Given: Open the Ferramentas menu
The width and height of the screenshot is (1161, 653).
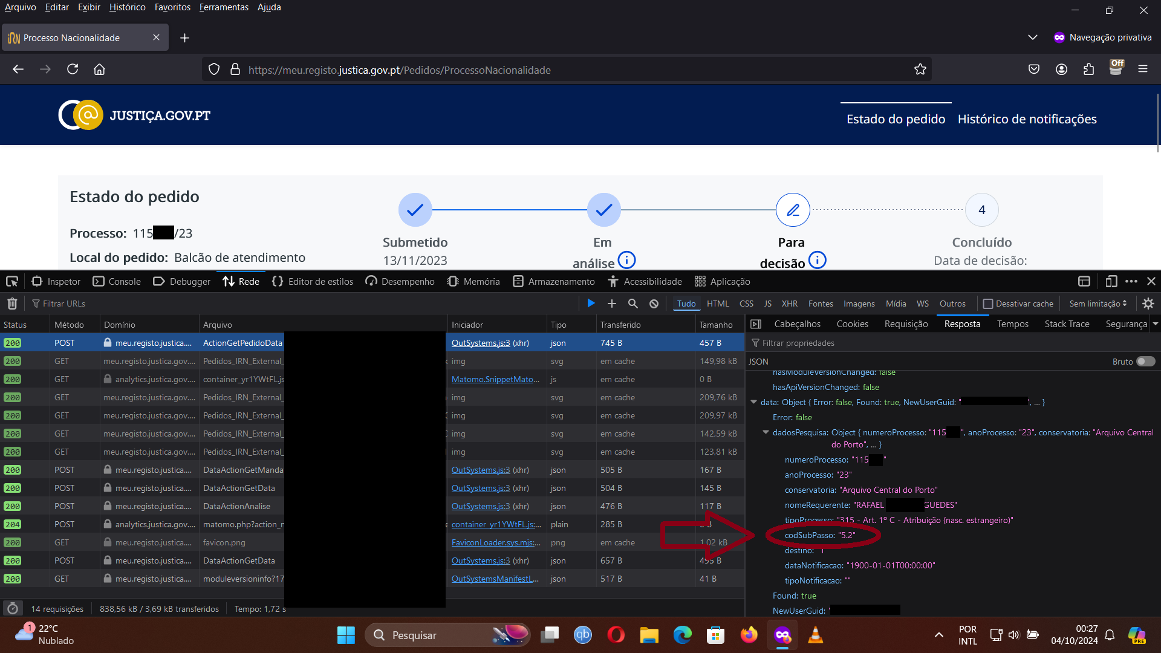Looking at the screenshot, I should point(224,7).
